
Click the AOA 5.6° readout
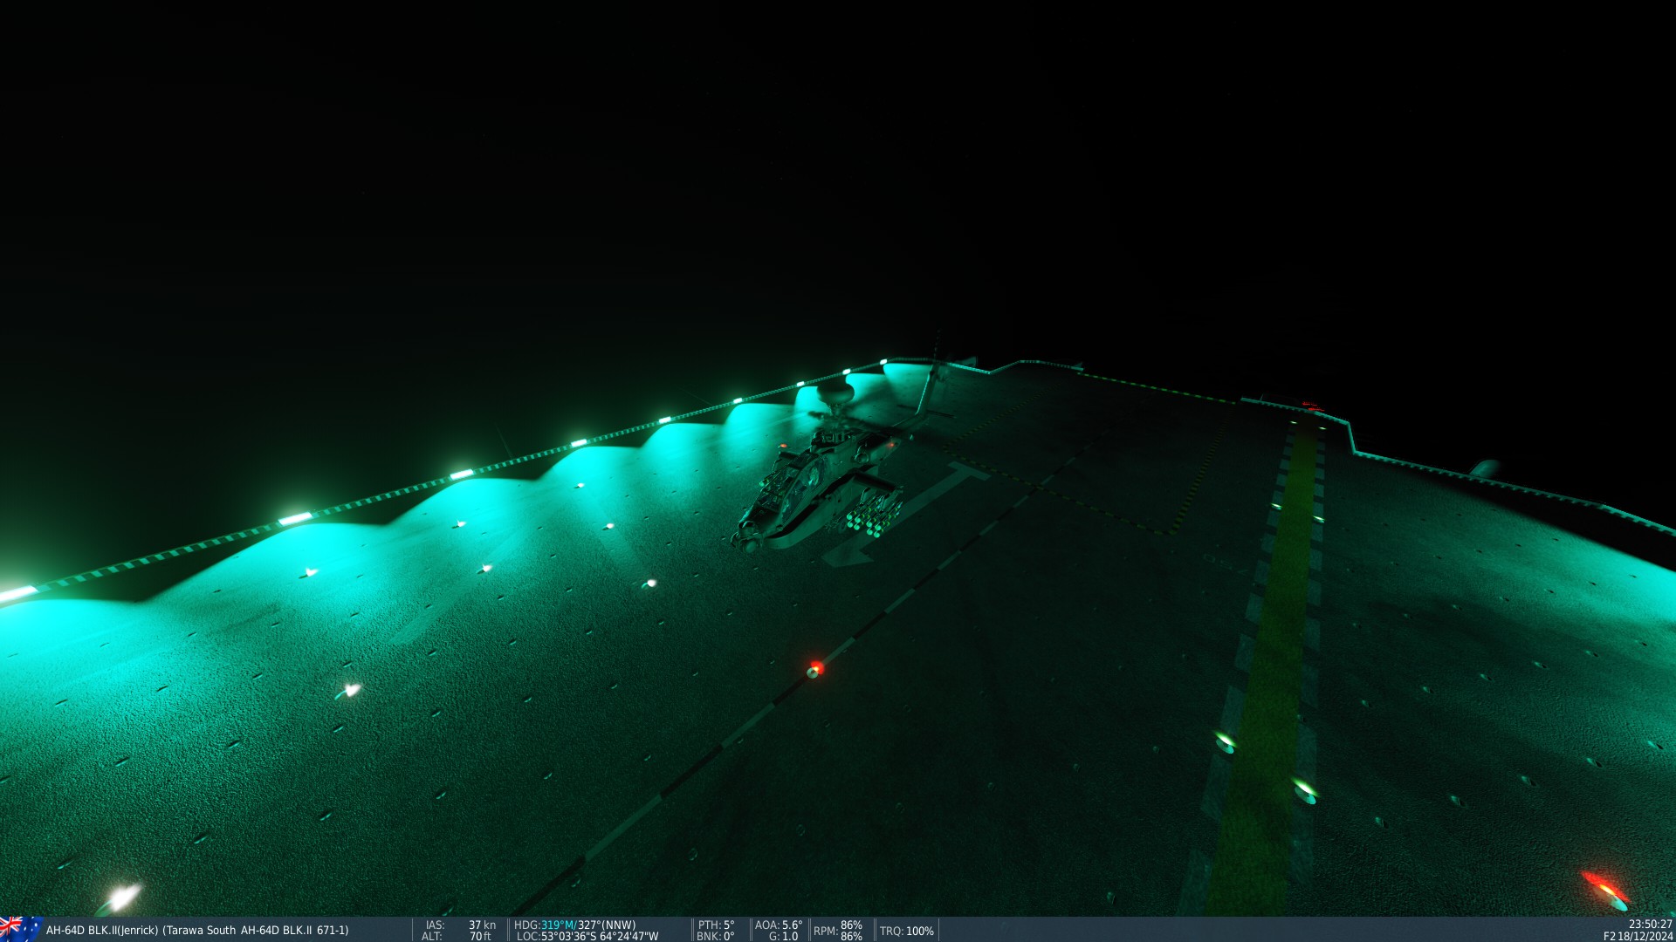pos(779,925)
